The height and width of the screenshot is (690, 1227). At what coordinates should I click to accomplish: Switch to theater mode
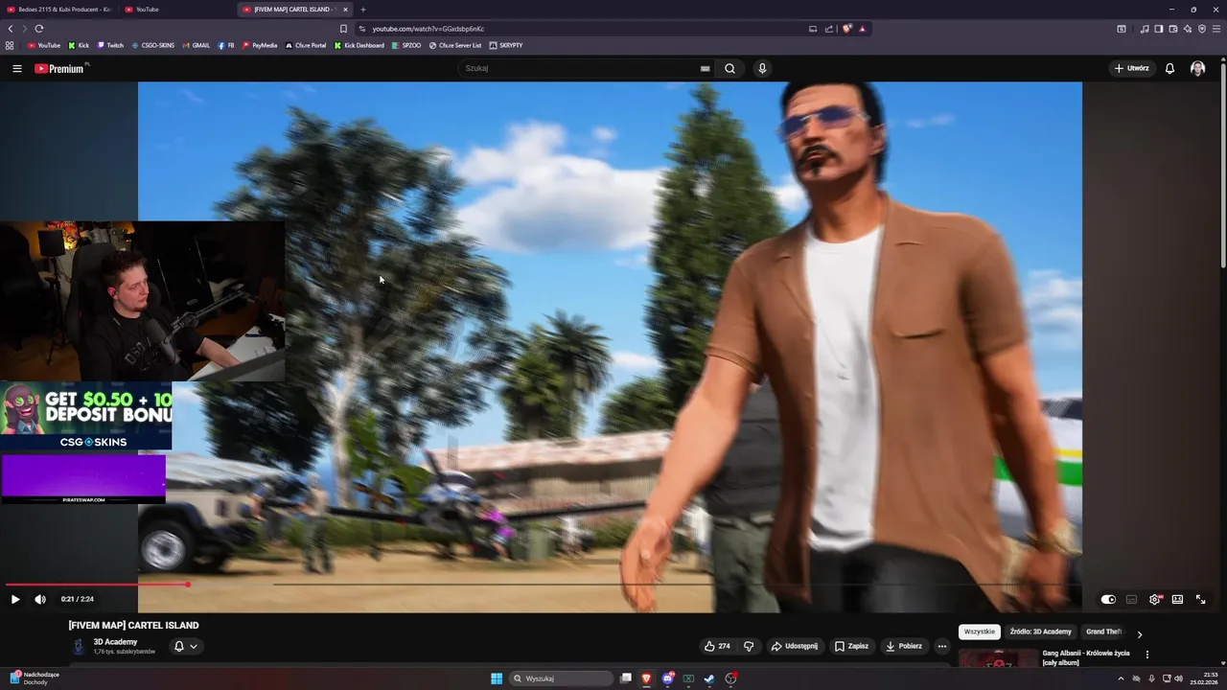coord(1177,599)
